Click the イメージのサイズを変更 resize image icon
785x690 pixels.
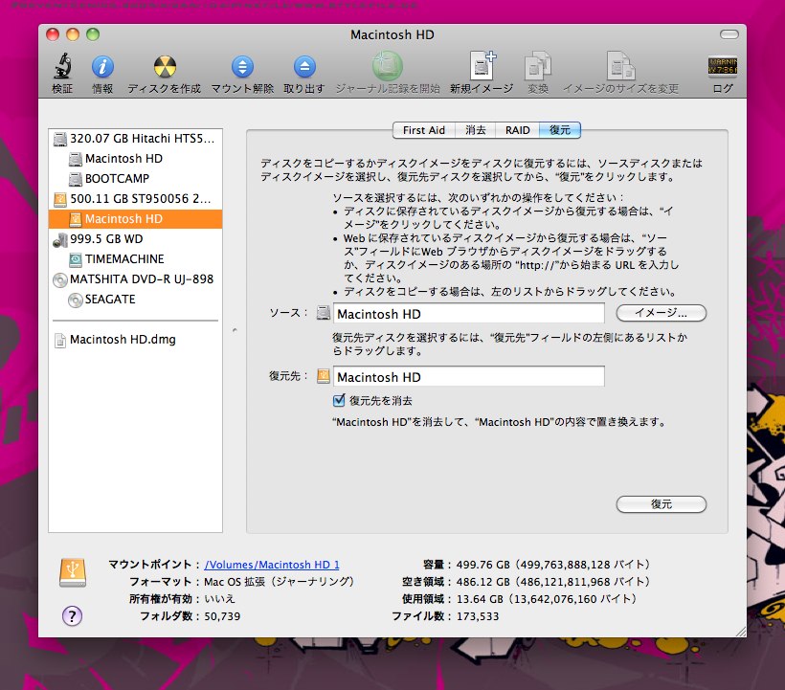(x=620, y=65)
